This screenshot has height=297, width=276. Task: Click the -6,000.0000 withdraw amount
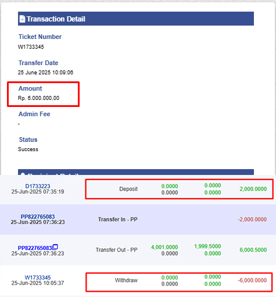point(252,280)
